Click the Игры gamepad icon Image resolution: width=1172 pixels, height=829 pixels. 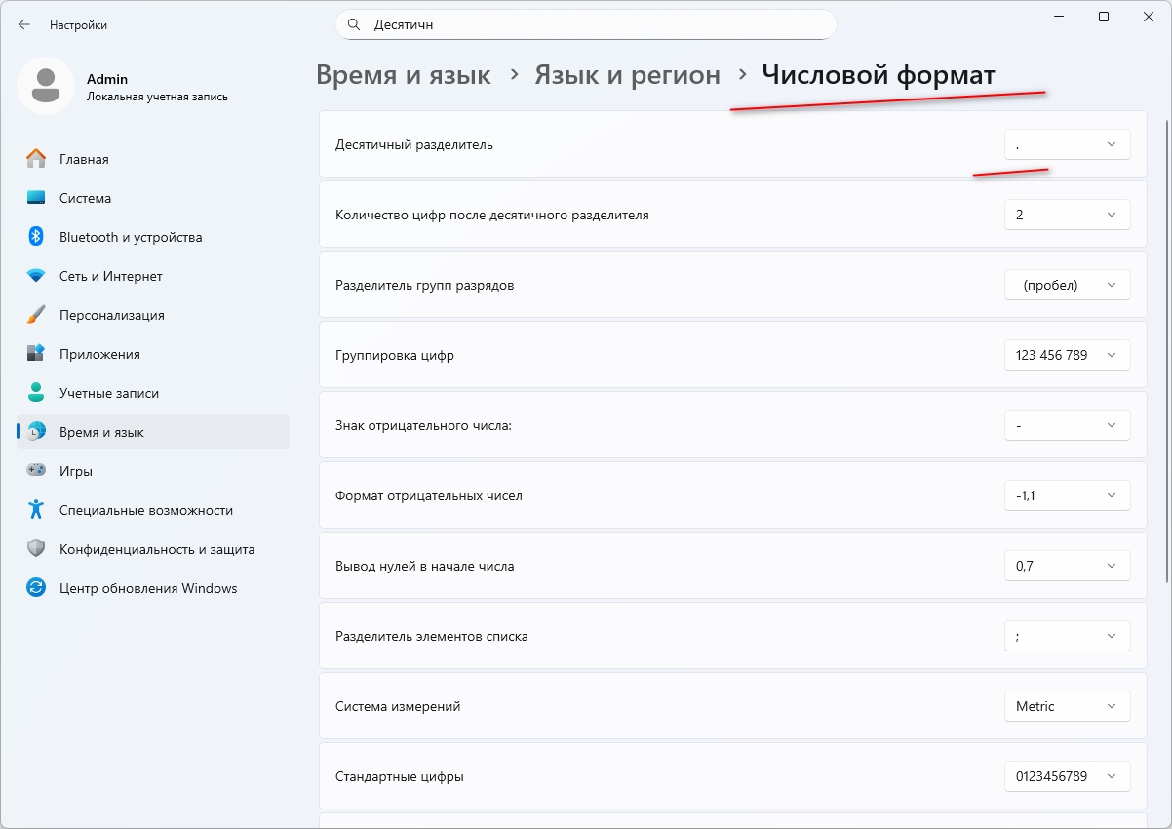pyautogui.click(x=36, y=471)
